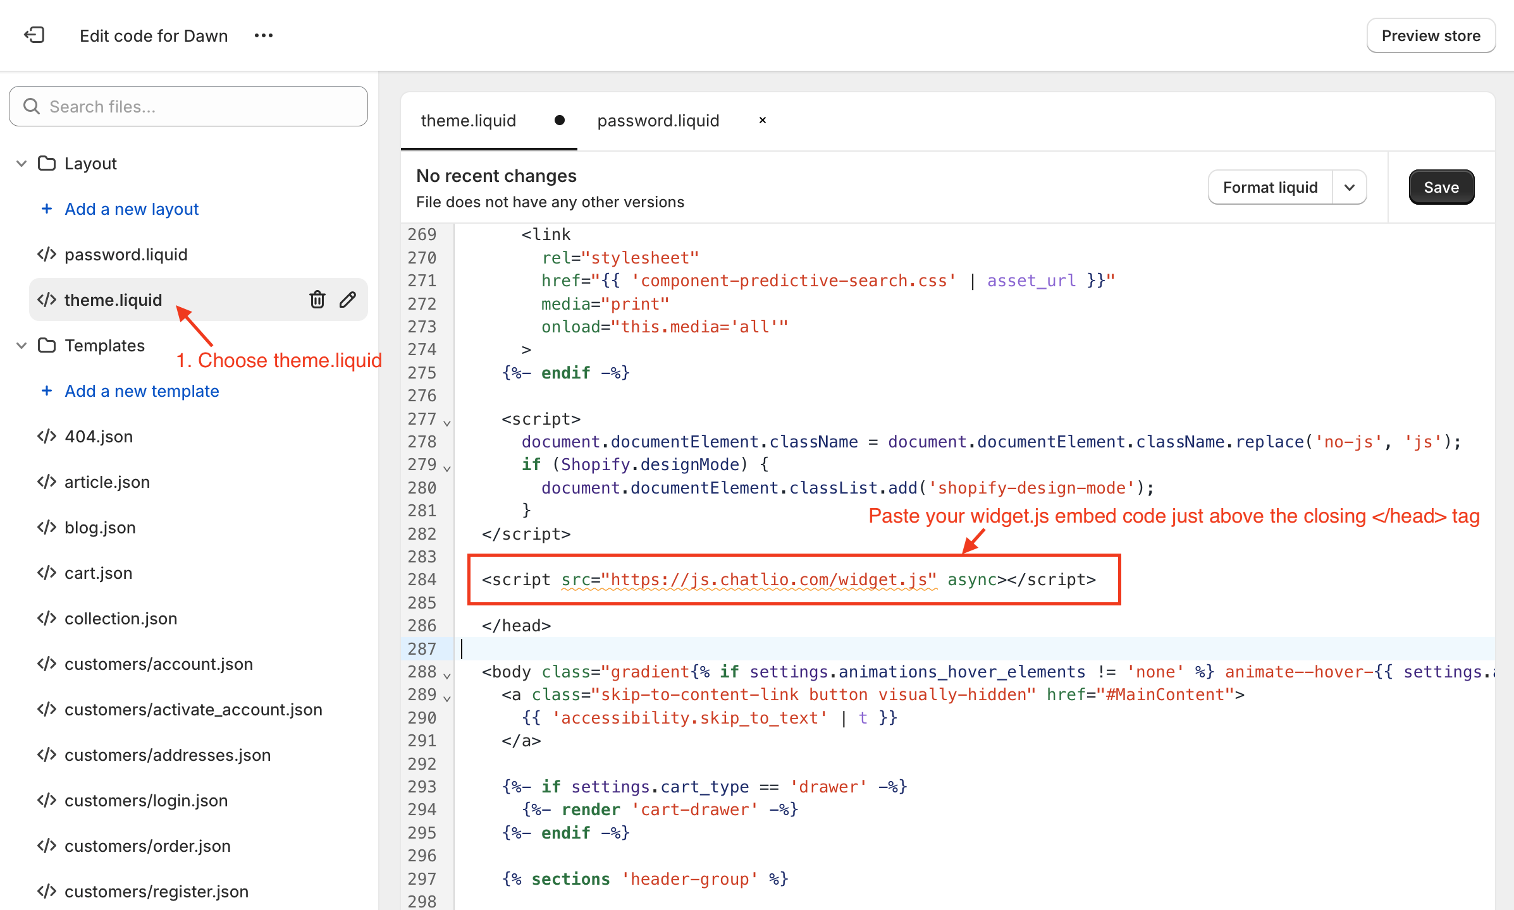Click code icon beside cart.json
This screenshot has height=910, width=1514.
(47, 573)
